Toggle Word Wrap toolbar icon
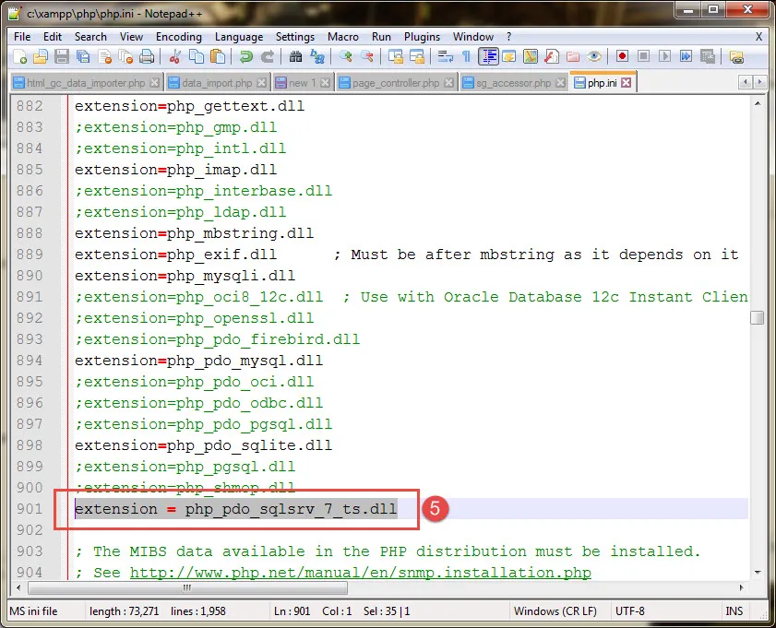Screen dimensions: 776x628 click(445, 57)
